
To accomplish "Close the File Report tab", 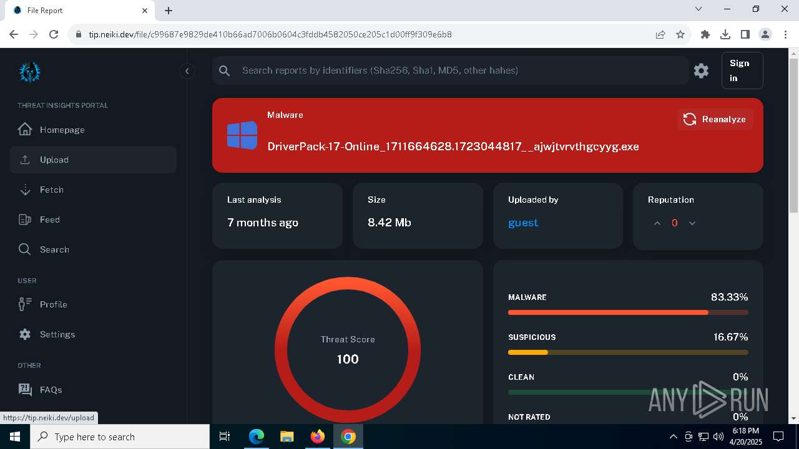I will point(145,11).
